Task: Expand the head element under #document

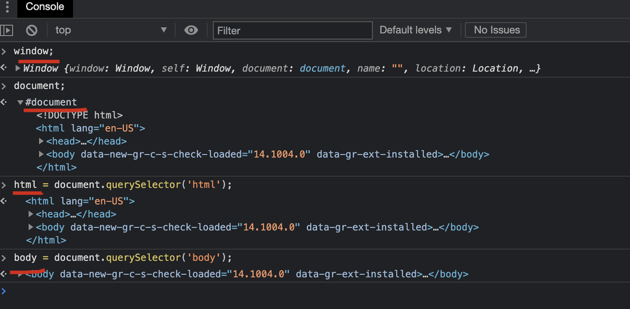Action: tap(41, 142)
